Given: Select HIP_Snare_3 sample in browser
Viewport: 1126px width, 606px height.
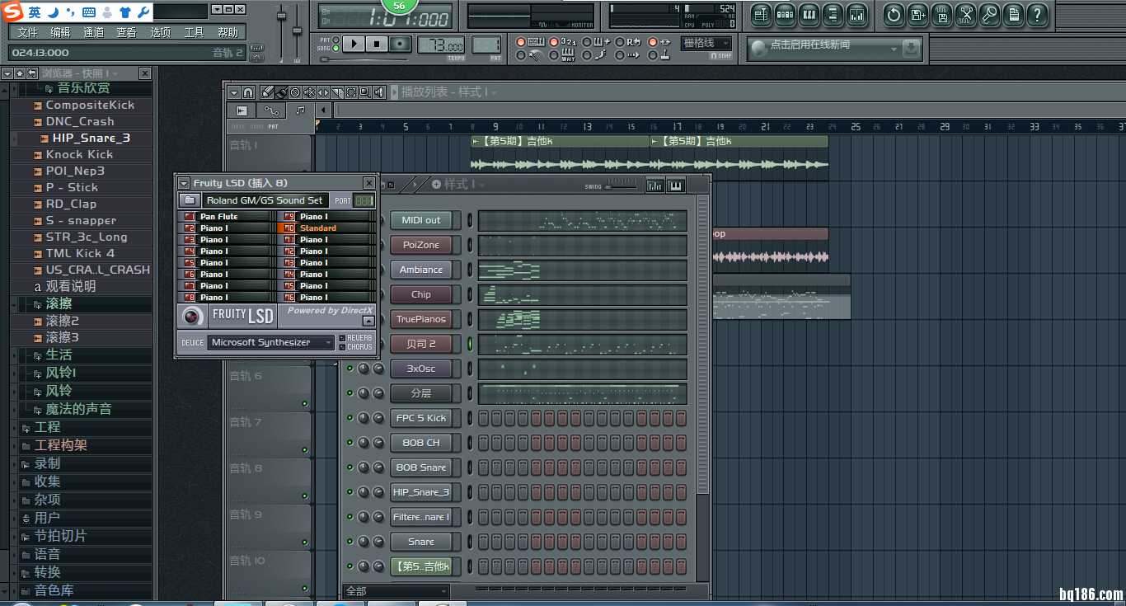Looking at the screenshot, I should (91, 138).
